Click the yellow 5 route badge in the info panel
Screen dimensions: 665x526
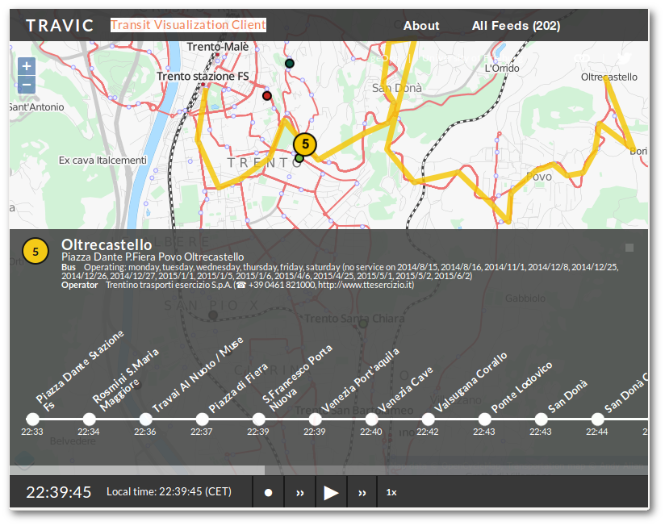(36, 252)
